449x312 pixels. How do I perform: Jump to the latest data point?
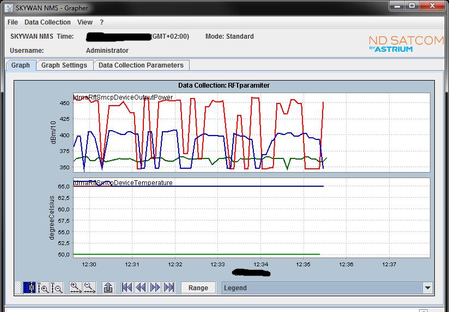tap(169, 287)
